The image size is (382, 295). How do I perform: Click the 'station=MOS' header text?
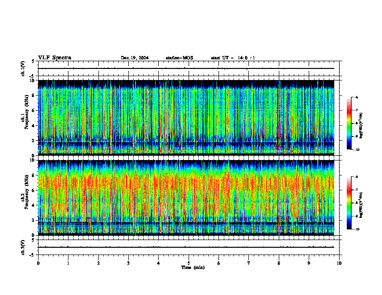click(x=179, y=58)
